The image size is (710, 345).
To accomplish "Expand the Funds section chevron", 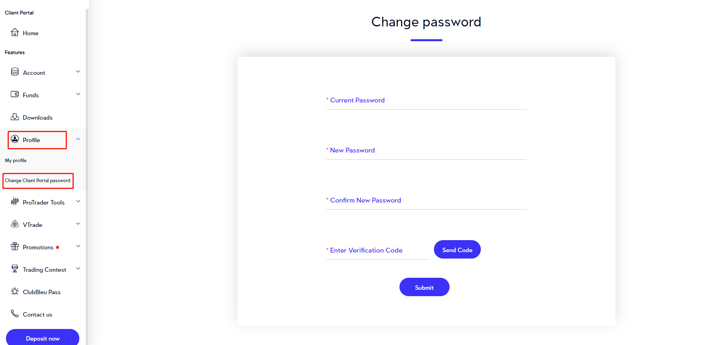I will click(78, 94).
